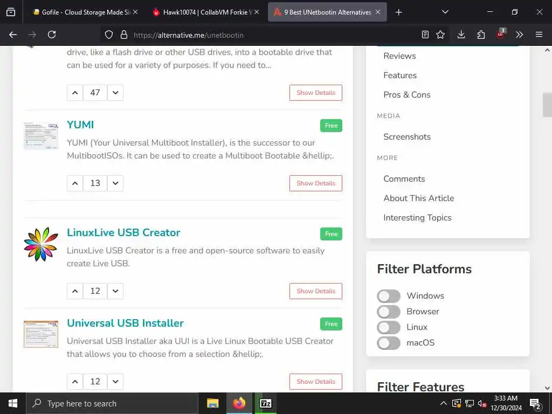The image size is (552, 414).
Task: Open the clock showing 3:33 AM
Action: pos(506,403)
